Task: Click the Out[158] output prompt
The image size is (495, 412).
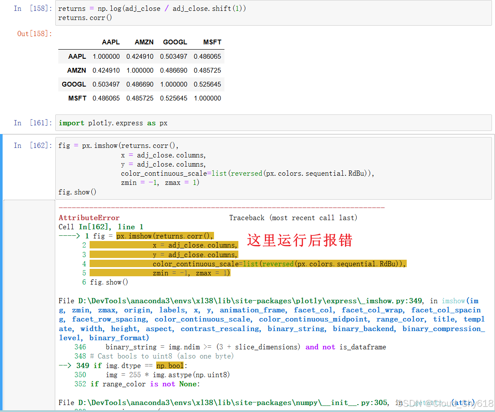Action: pyautogui.click(x=35, y=33)
